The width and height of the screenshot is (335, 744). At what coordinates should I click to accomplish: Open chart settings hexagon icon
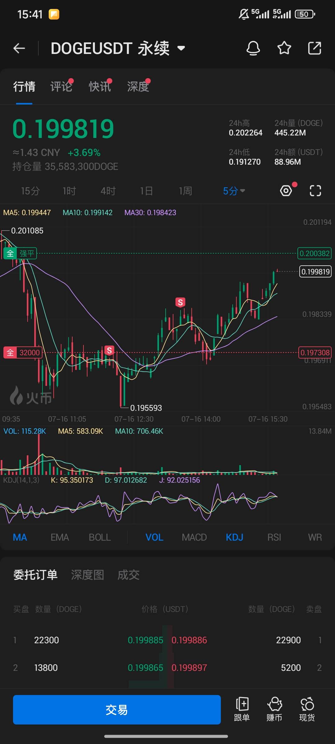[x=286, y=190]
